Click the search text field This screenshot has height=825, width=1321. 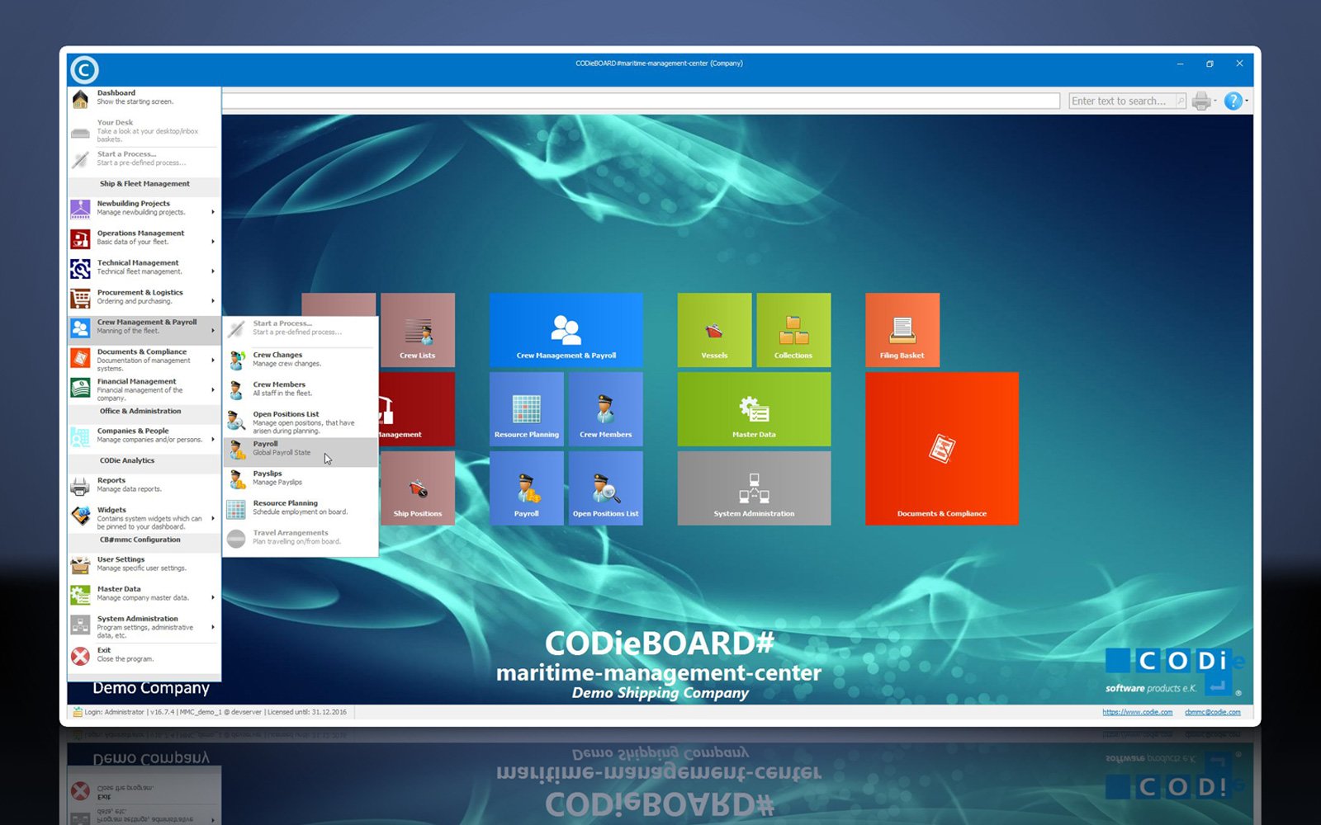coord(1121,101)
